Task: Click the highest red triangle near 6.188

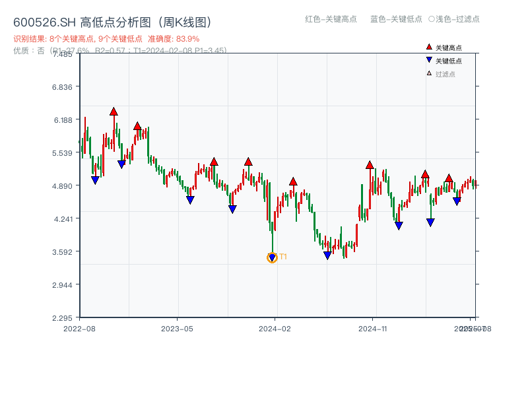Action: click(114, 112)
